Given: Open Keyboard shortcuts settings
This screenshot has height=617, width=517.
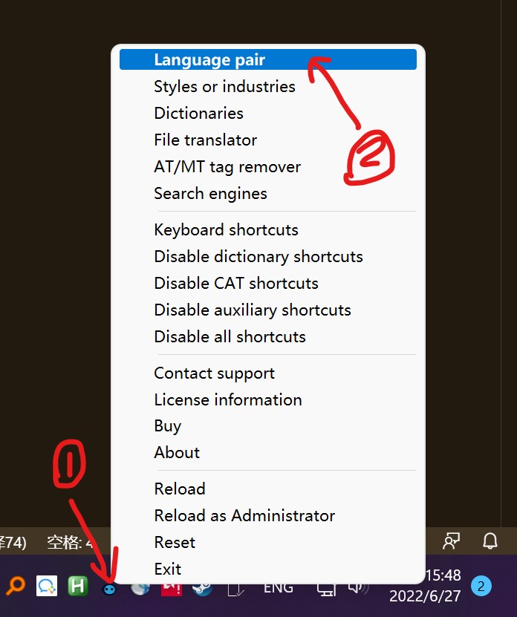Looking at the screenshot, I should (x=226, y=230).
